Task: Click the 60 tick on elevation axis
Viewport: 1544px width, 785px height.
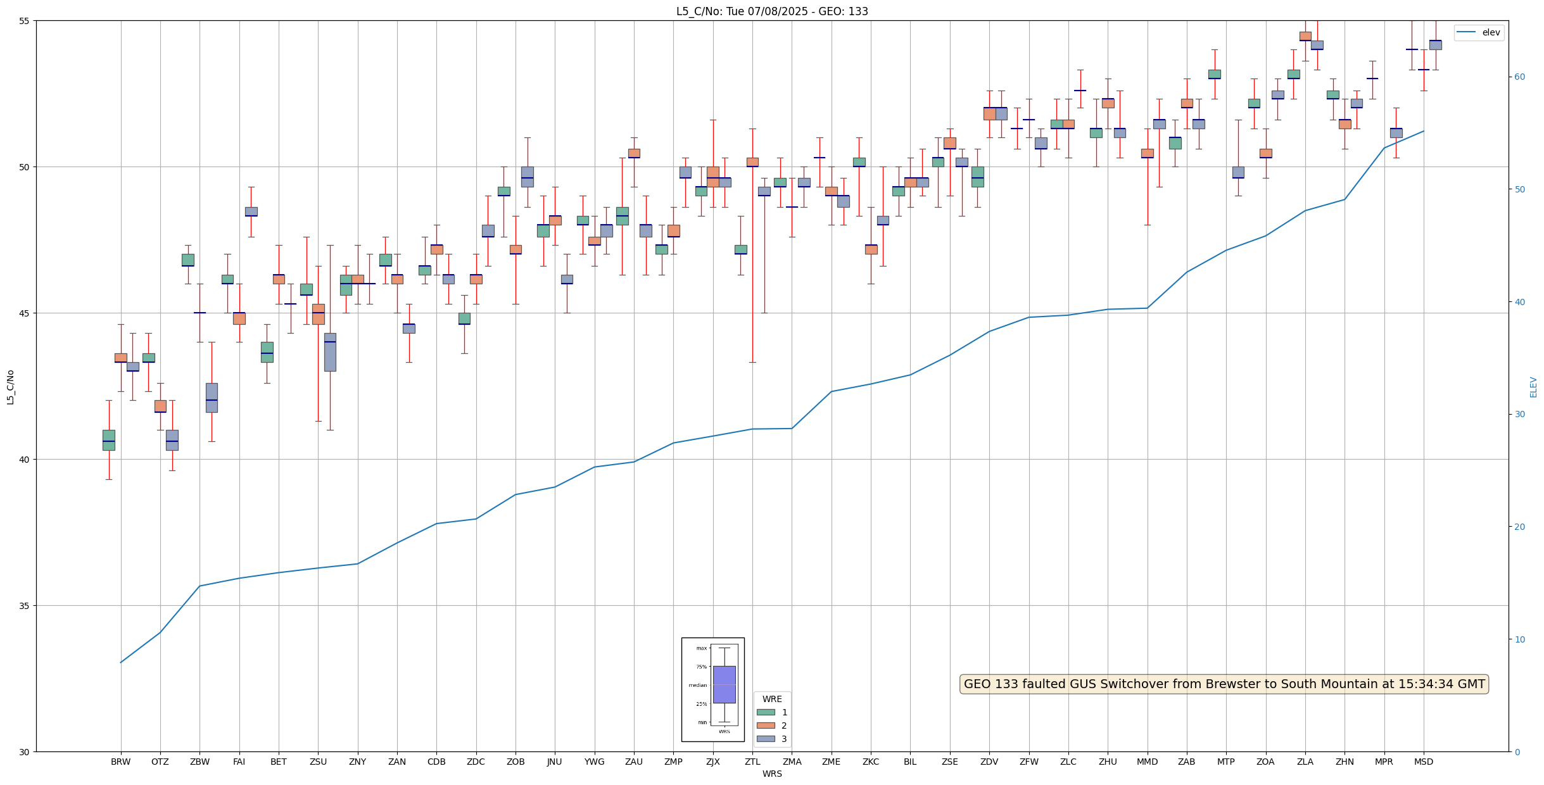Action: pos(1519,77)
